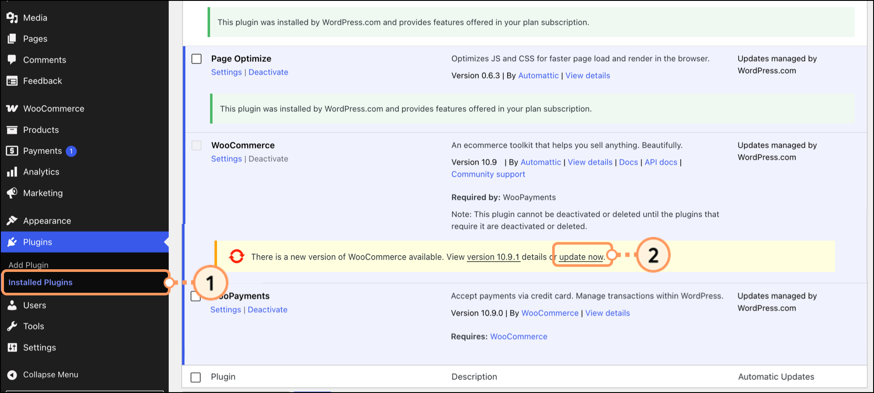874x393 pixels.
Task: Check the WooCommerce plugin checkbox
Action: click(x=197, y=146)
